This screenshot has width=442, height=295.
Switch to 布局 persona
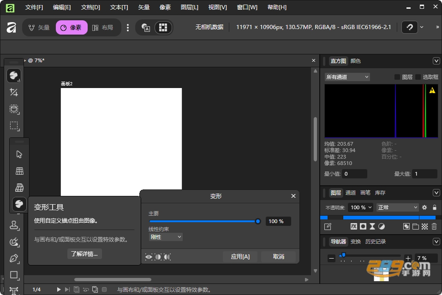(x=102, y=27)
